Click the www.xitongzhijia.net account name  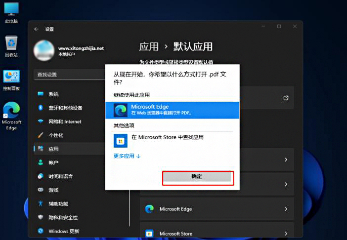coord(81,48)
